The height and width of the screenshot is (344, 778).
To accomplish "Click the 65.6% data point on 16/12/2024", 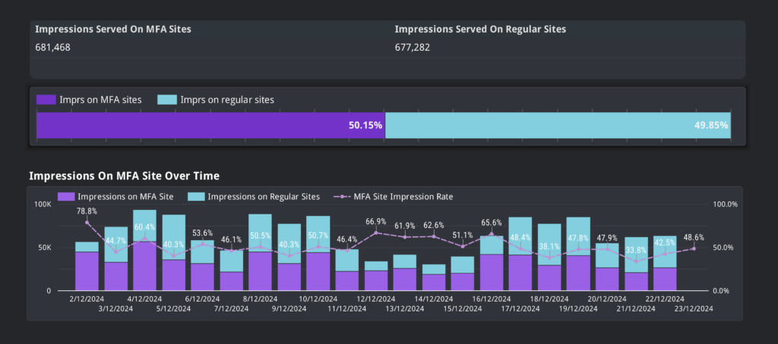I will coord(492,233).
